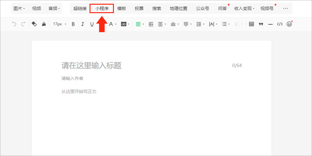Image resolution: width=312 pixels, height=156 pixels.
Task: Activate the format painter brush
Action: pos(44,24)
